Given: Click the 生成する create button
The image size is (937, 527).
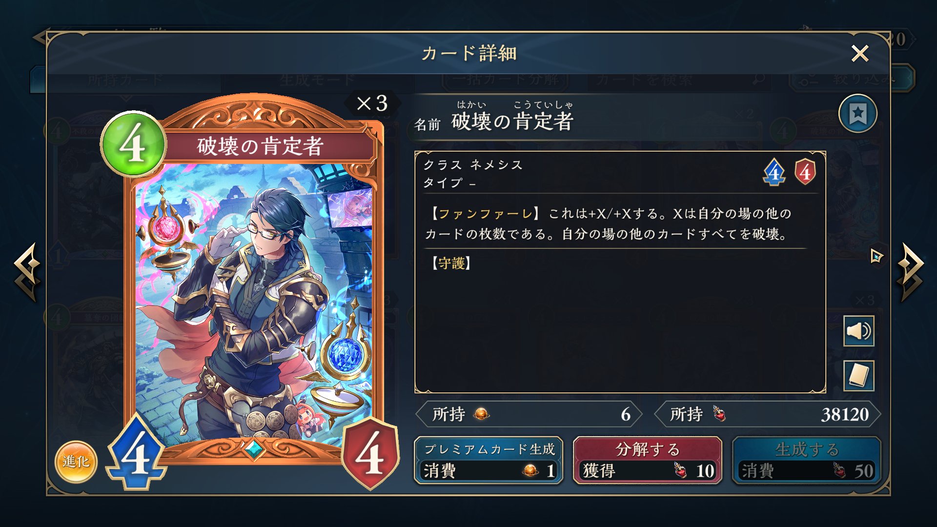Looking at the screenshot, I should (806, 460).
